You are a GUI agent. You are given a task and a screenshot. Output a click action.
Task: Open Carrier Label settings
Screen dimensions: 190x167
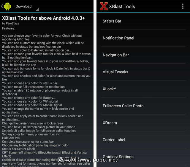143,140
